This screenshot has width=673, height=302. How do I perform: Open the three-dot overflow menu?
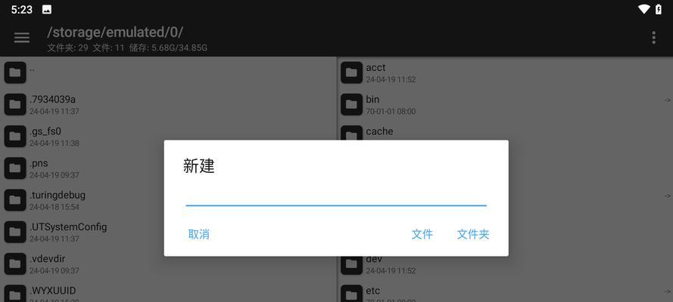[x=653, y=38]
